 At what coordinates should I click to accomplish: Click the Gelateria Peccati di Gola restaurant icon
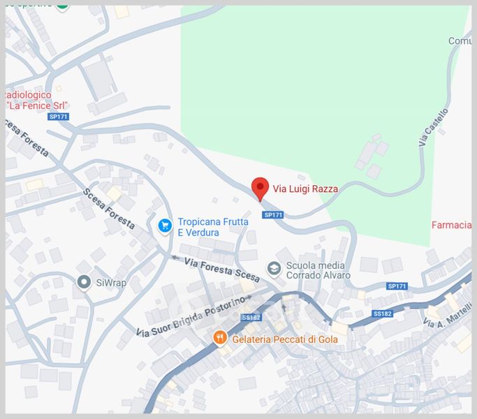point(219,339)
